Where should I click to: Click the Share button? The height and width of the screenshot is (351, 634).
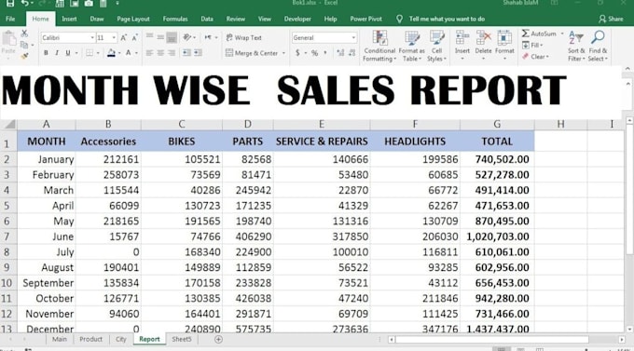[x=611, y=19]
